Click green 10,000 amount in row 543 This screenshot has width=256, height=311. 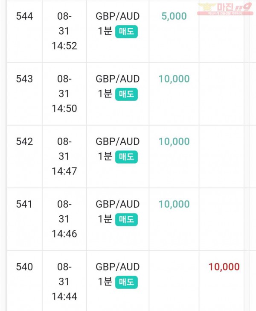click(x=174, y=79)
